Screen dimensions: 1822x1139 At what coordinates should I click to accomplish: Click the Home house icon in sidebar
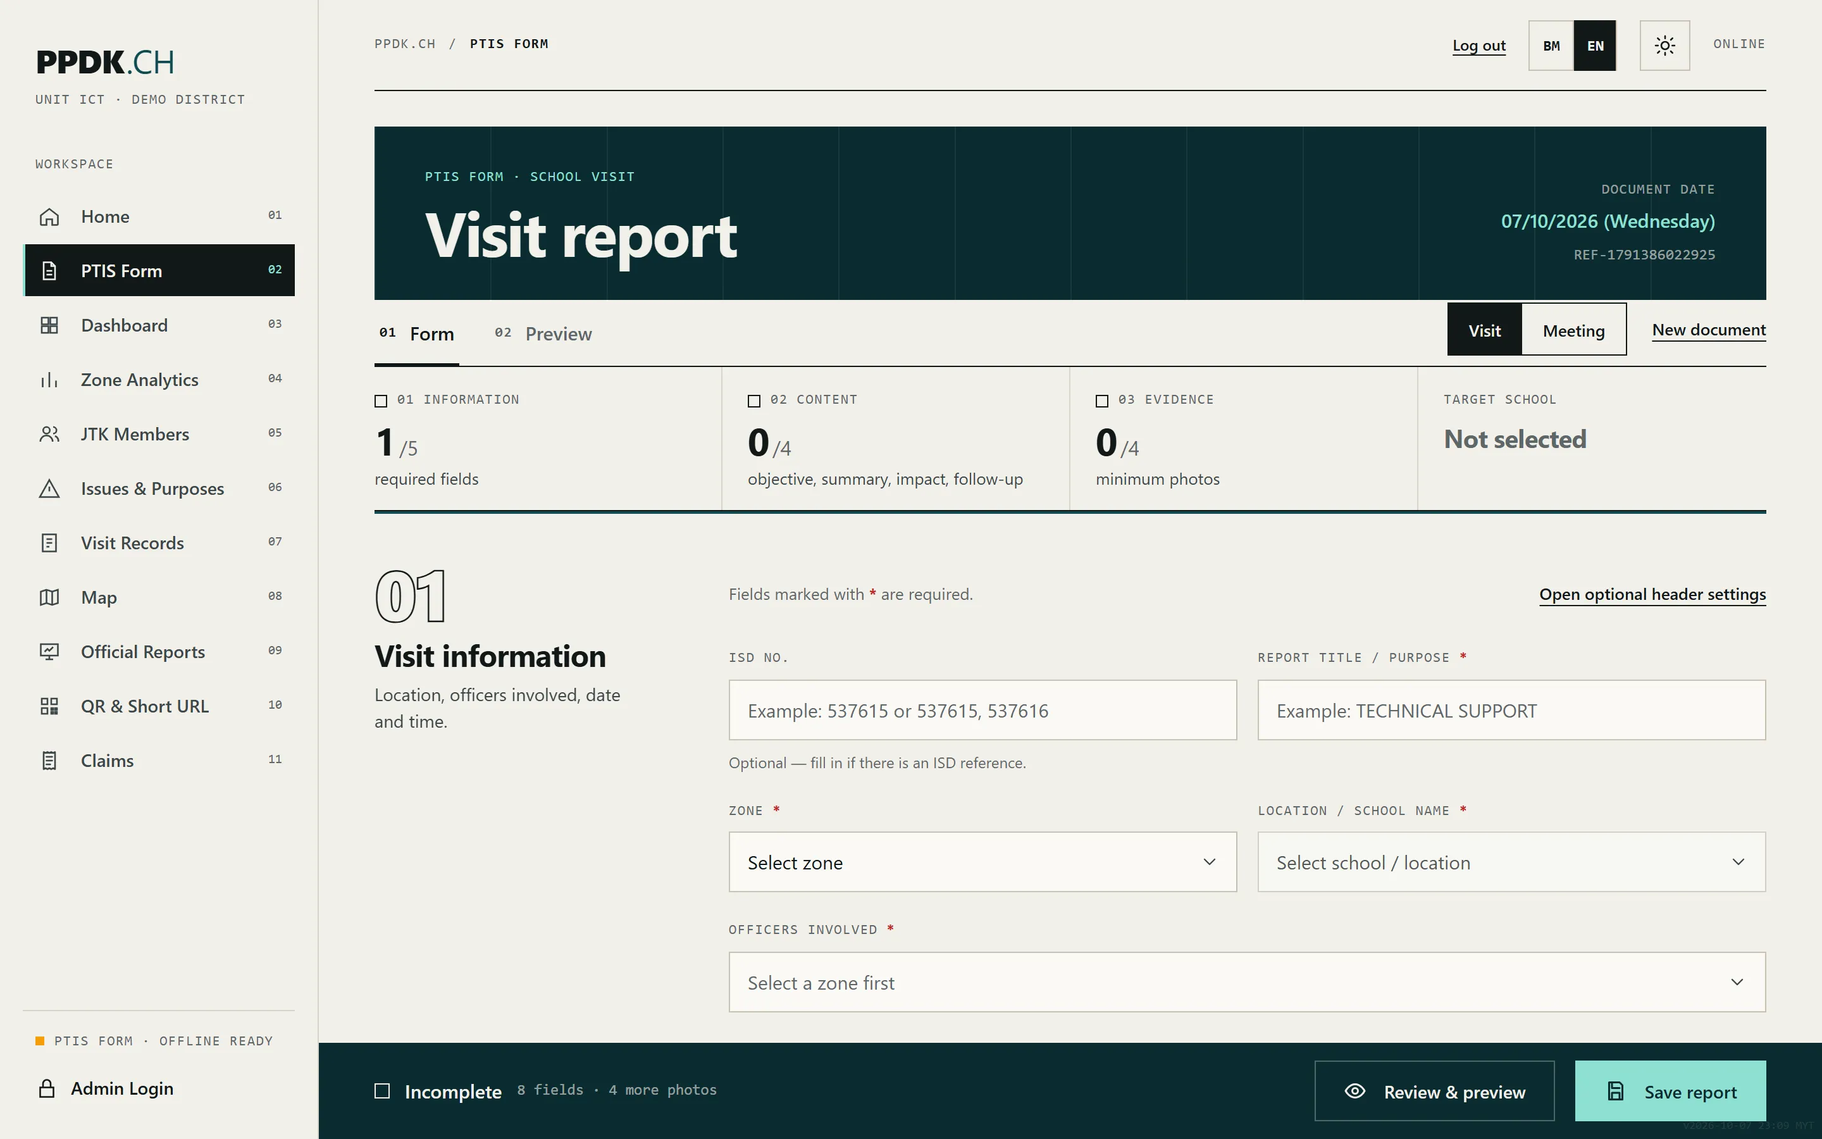pos(49,217)
